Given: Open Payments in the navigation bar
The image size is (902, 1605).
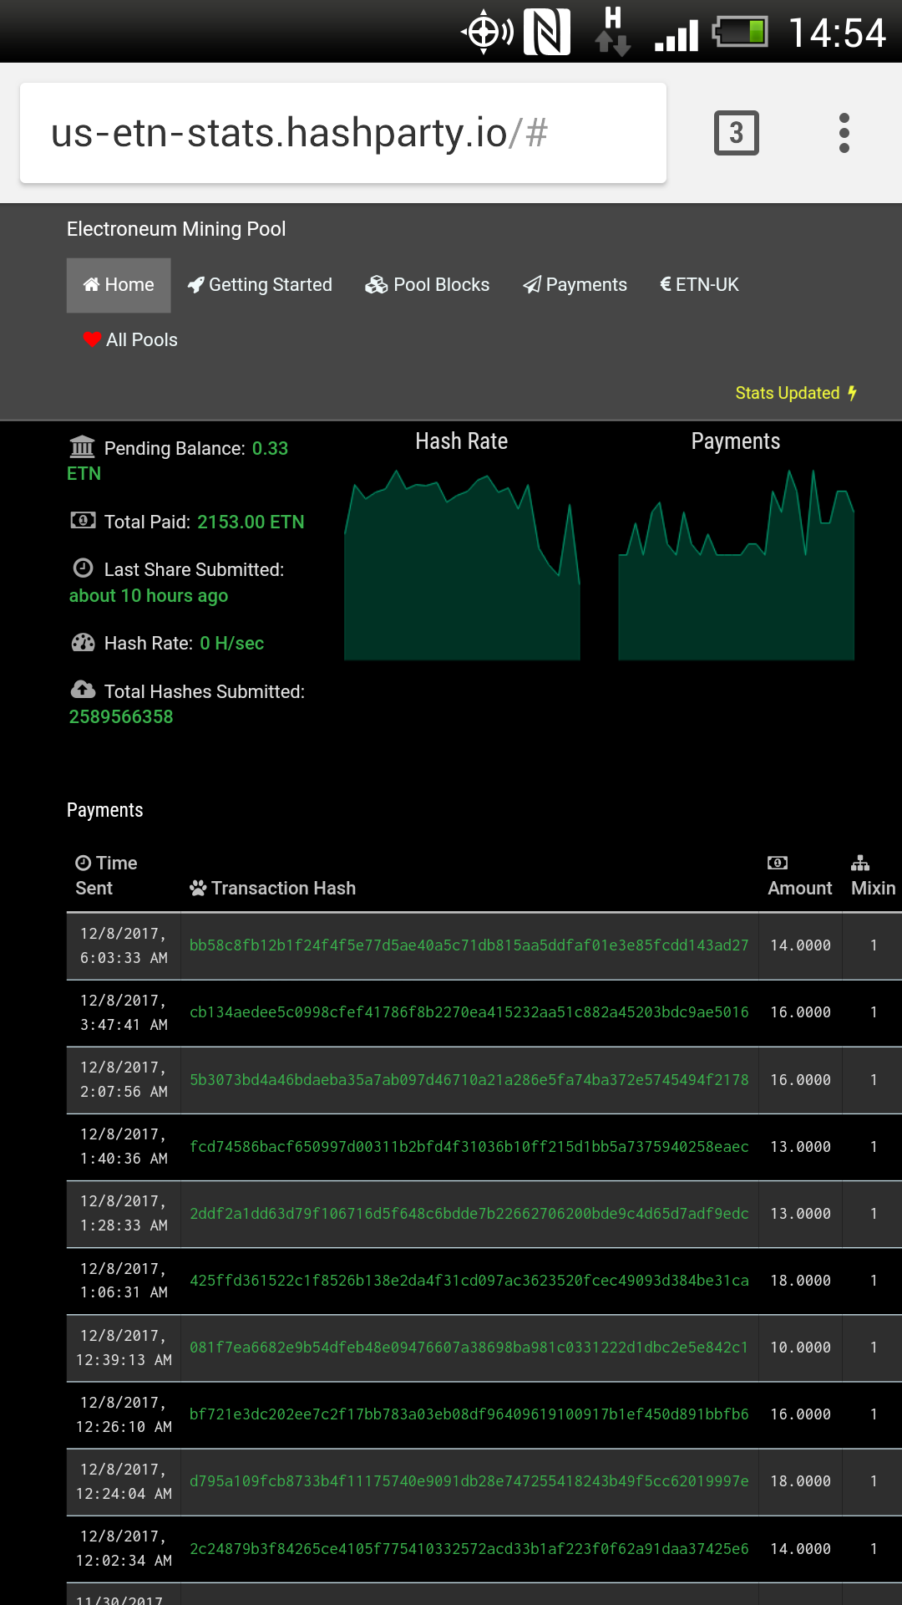Looking at the screenshot, I should (575, 285).
